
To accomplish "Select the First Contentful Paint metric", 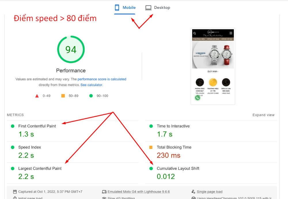I will pyautogui.click(x=37, y=126).
